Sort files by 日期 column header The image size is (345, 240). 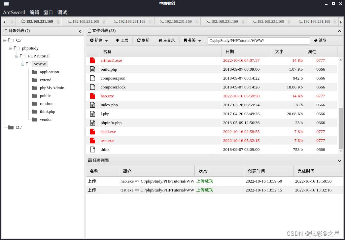tap(246, 52)
